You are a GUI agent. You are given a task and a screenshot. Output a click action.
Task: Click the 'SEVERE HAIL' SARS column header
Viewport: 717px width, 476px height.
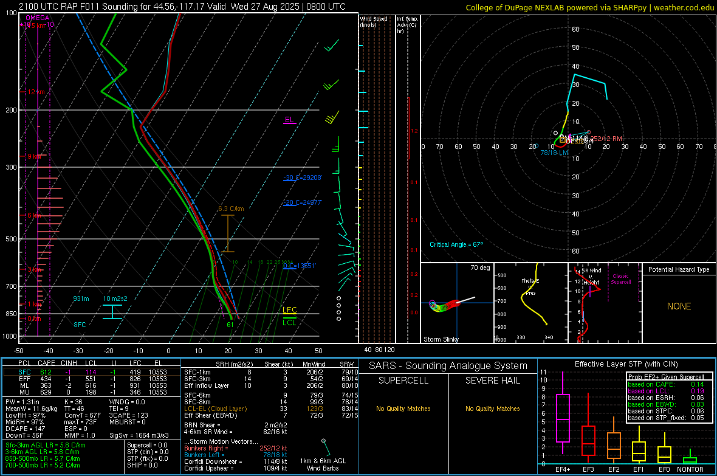492,381
